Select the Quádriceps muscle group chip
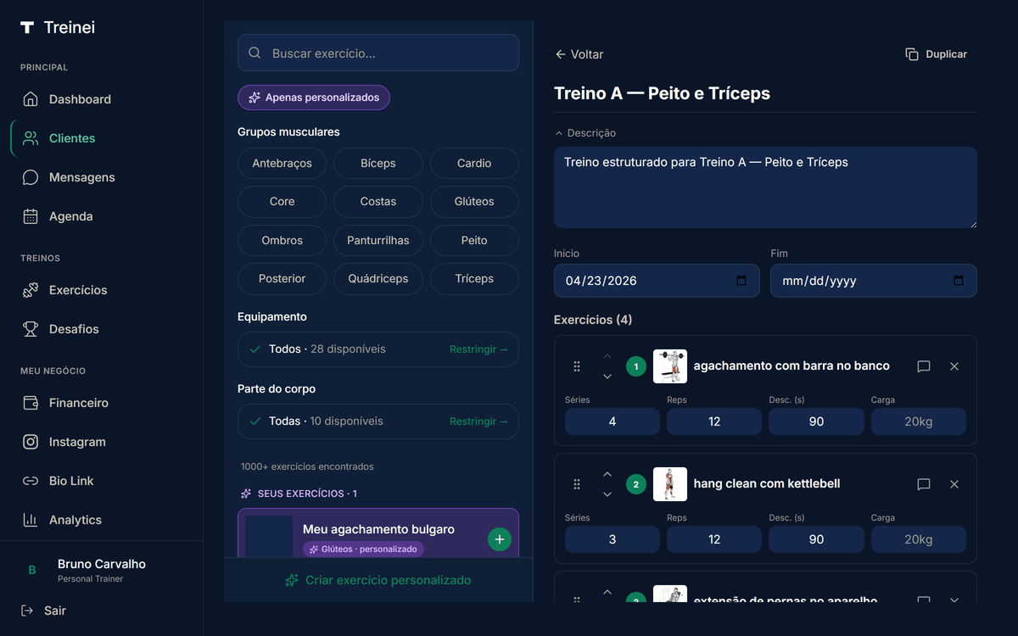 pyautogui.click(x=378, y=278)
